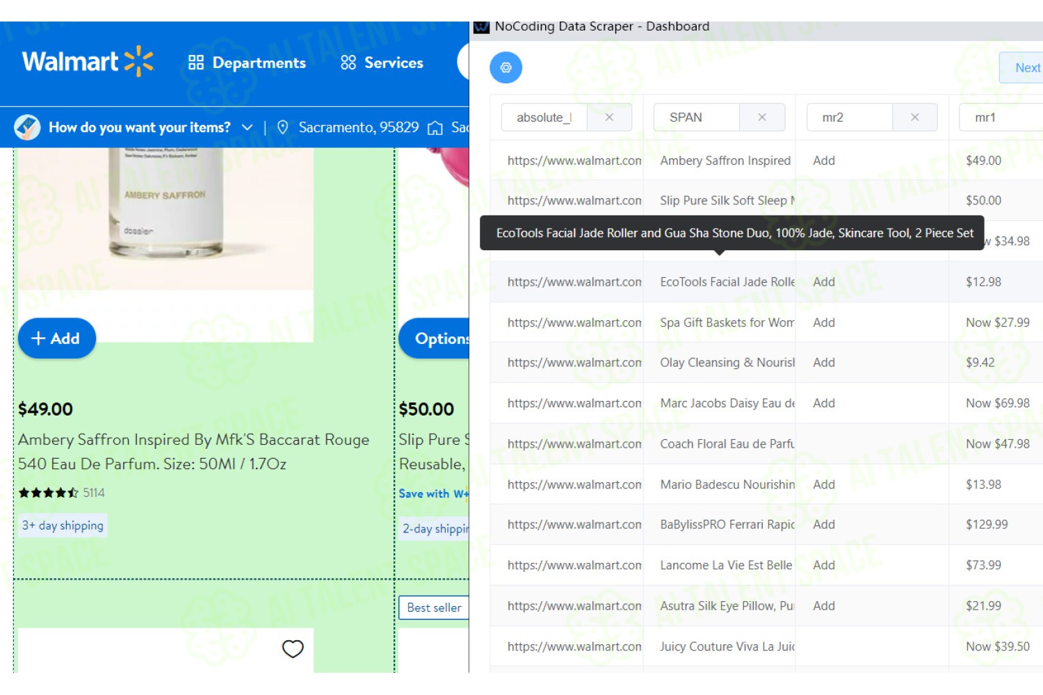The height and width of the screenshot is (695, 1043).
Task: Click the store house icon
Action: coord(435,128)
